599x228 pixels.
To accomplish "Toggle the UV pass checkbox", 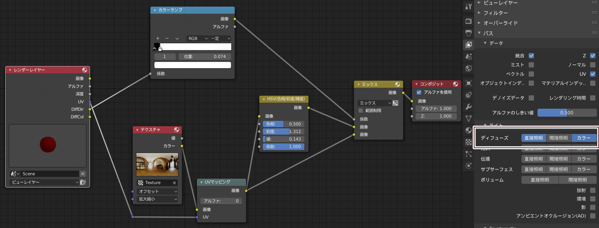I will tap(593, 74).
